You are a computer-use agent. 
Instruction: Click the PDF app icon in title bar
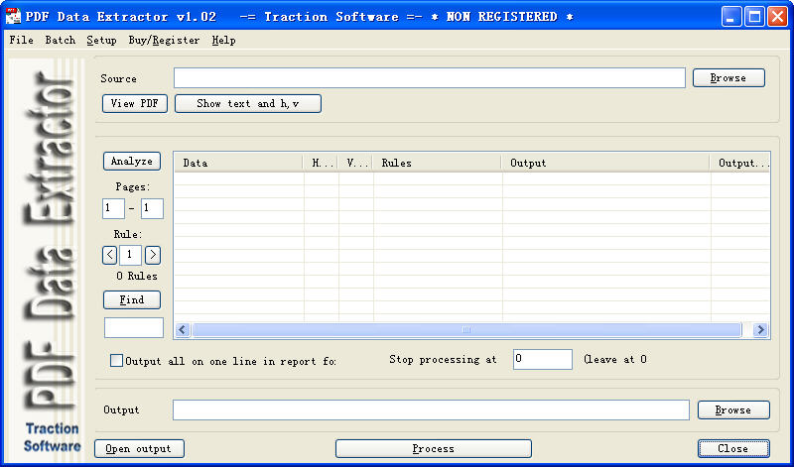pyautogui.click(x=14, y=17)
